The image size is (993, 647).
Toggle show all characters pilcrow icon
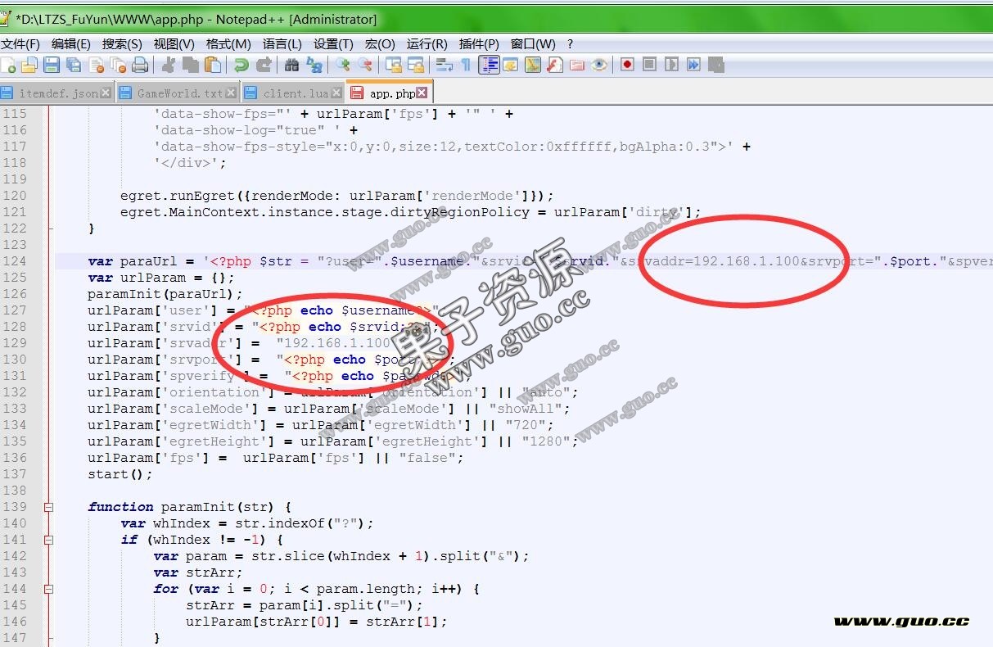click(466, 65)
